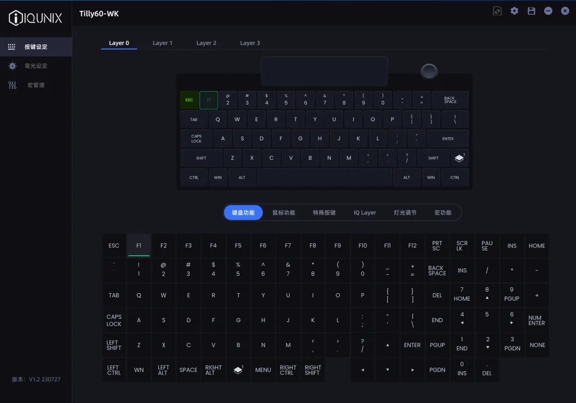Screen dimensions: 576x403
Task: Click the key settings grid icon in sidebar
Action: [12, 46]
